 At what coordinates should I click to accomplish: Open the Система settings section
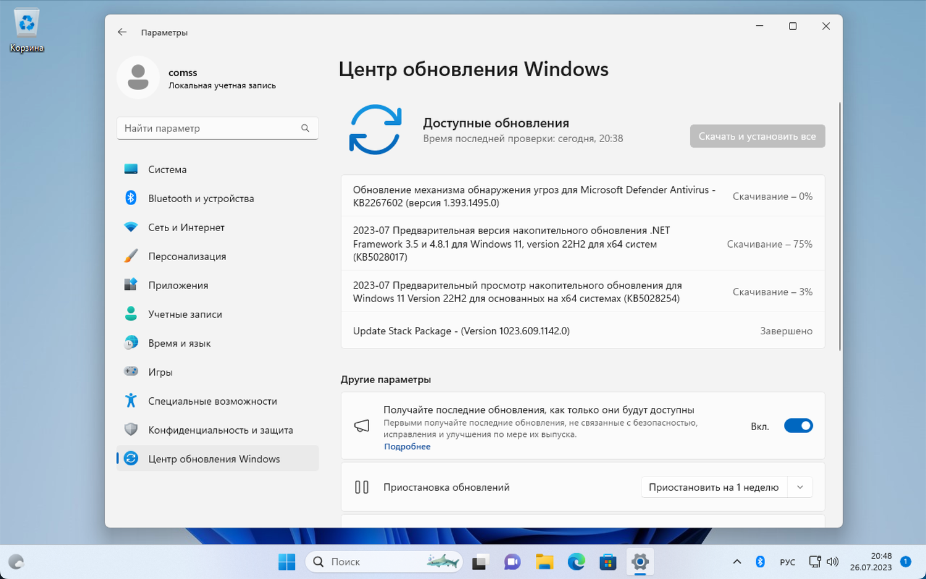(217, 169)
